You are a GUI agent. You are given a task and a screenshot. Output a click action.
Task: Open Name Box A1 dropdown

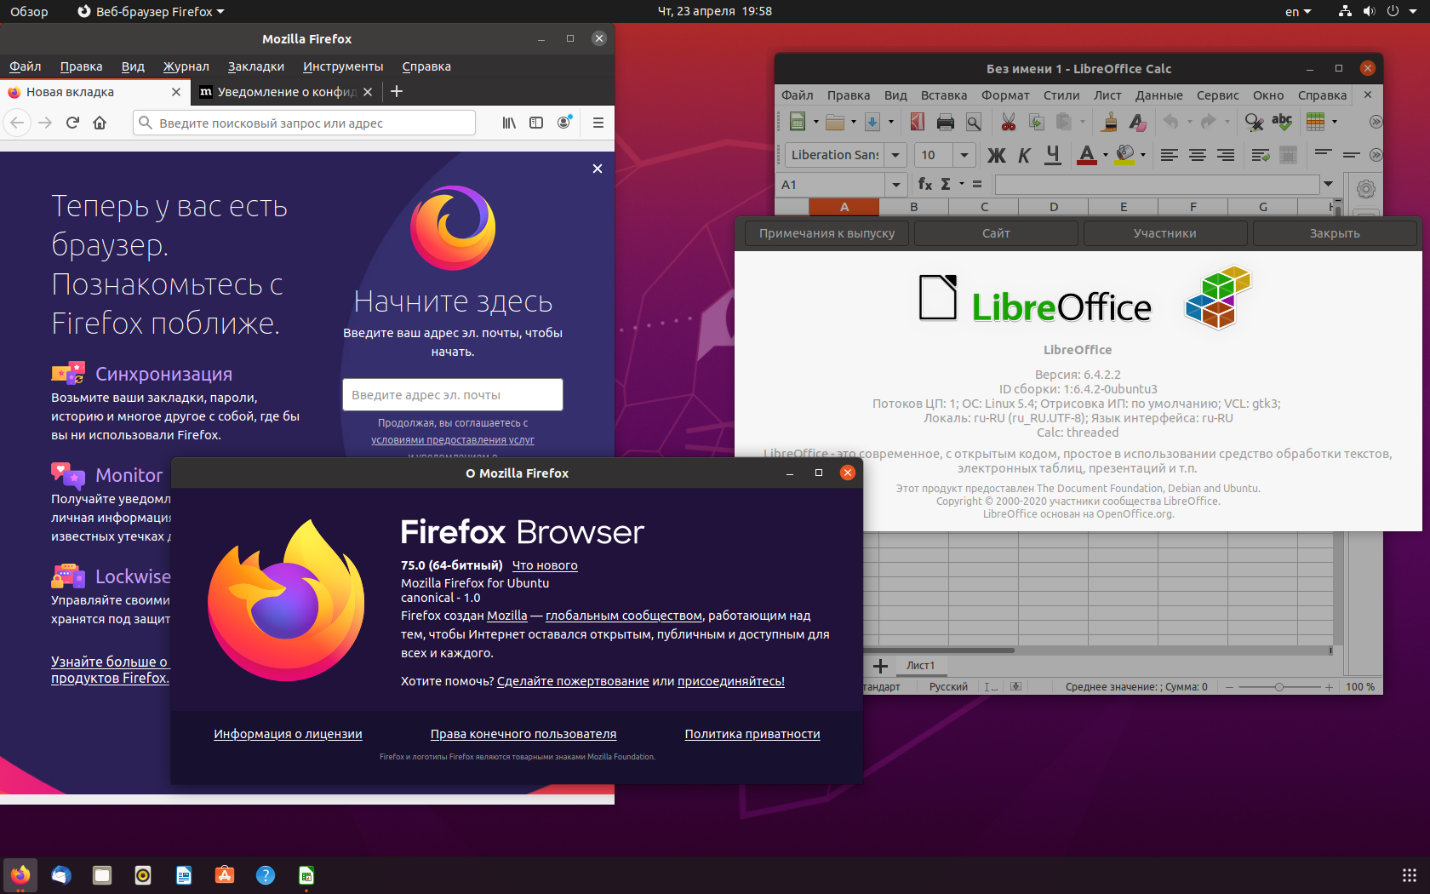pos(895,185)
